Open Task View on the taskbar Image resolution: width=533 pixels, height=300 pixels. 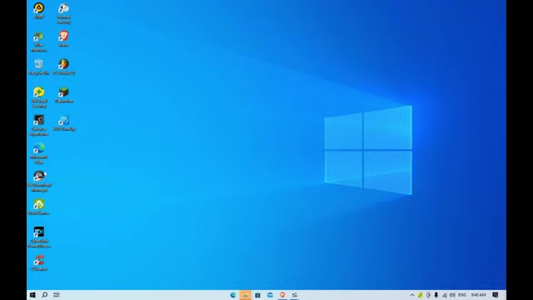pos(57,295)
